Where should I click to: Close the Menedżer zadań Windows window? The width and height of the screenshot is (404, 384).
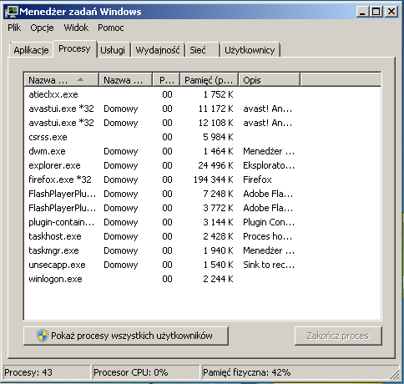click(391, 12)
